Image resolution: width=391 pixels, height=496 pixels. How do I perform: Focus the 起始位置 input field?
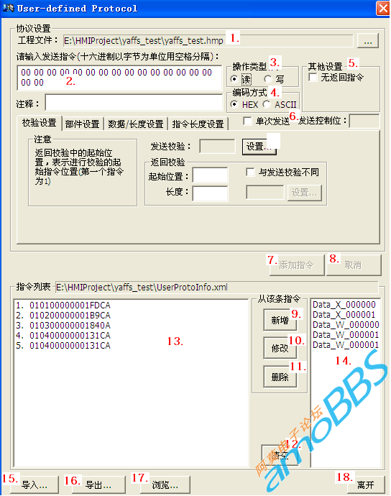210,175
